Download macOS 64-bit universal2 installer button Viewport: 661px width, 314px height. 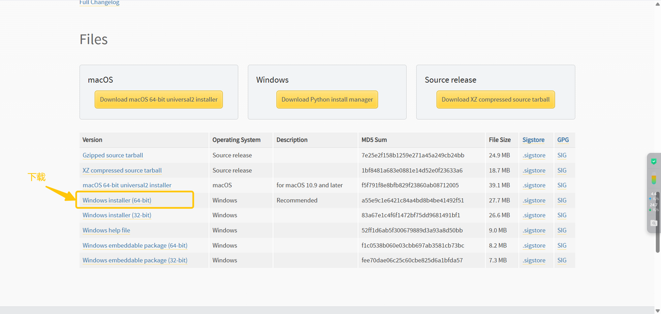click(159, 100)
